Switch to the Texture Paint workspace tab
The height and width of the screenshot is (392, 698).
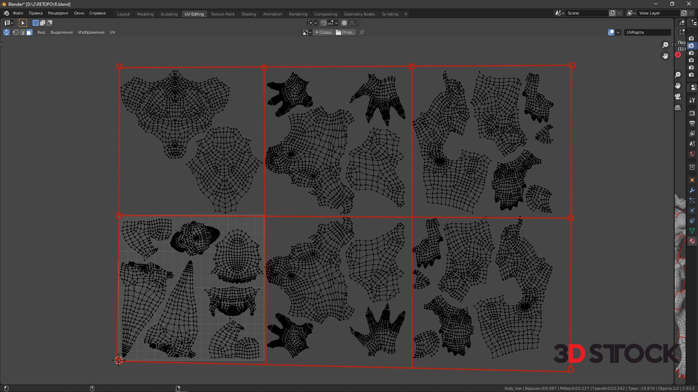[222, 14]
